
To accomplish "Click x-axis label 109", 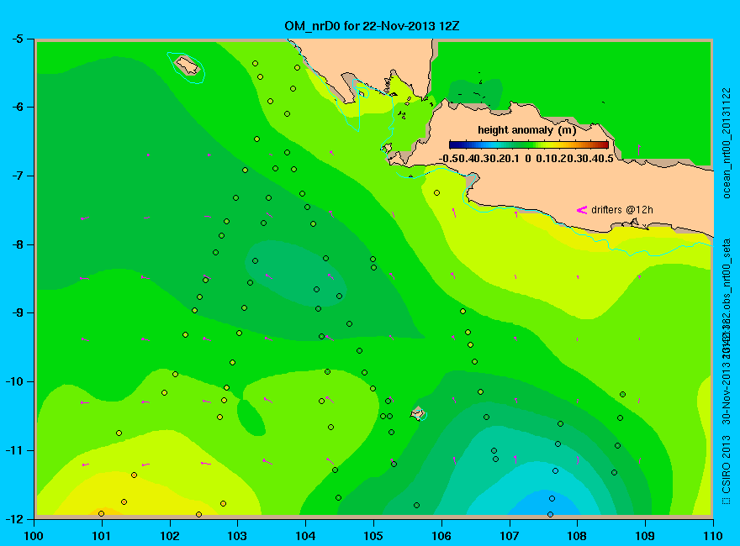I will [645, 536].
